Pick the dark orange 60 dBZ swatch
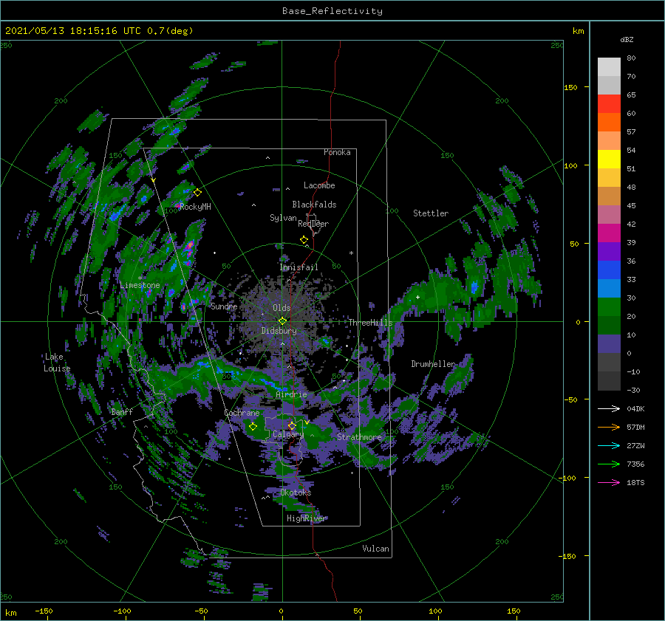The image size is (665, 621). 609,123
